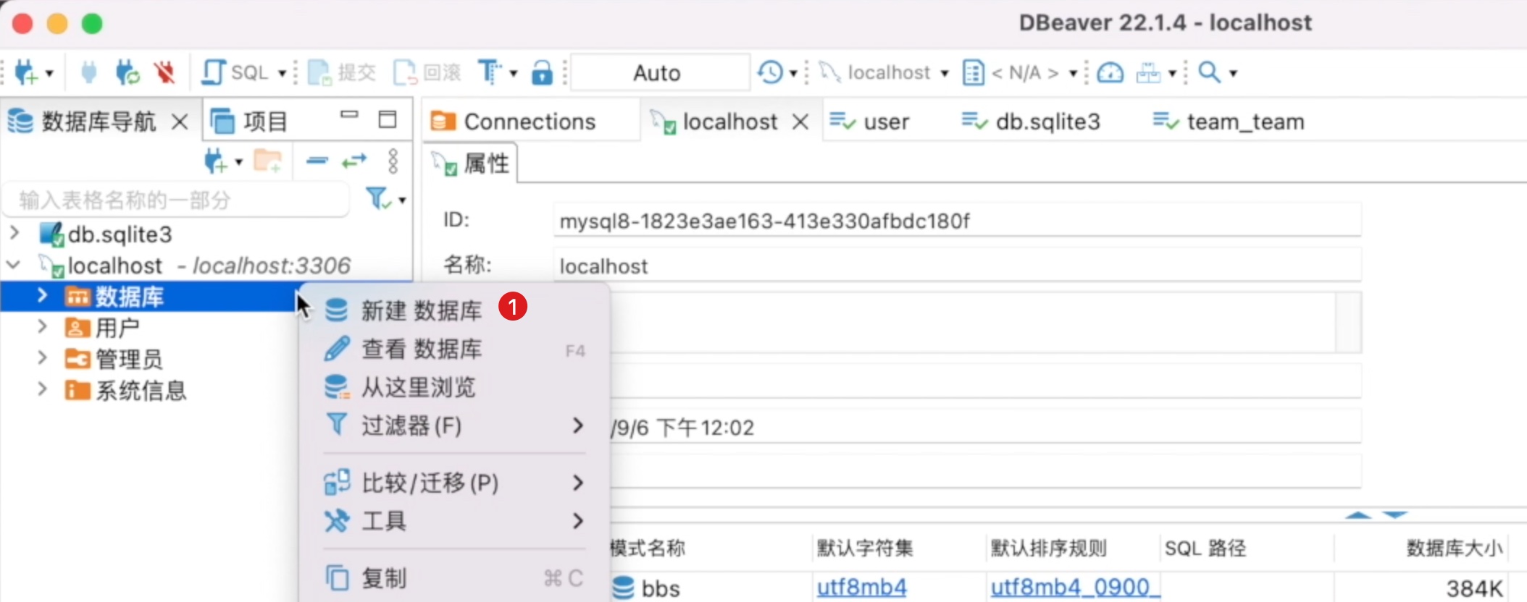Click the dashboard gauge icon

coord(1110,72)
